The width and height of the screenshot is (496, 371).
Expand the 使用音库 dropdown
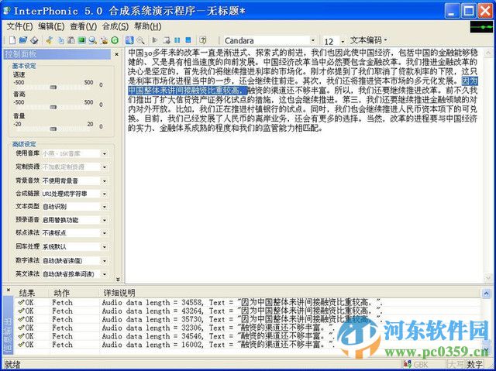(105, 154)
